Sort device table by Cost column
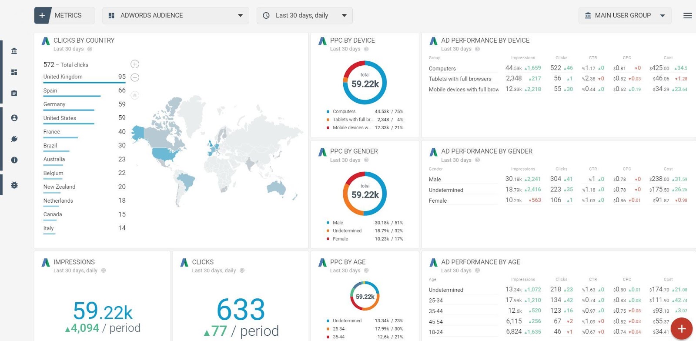 668,58
